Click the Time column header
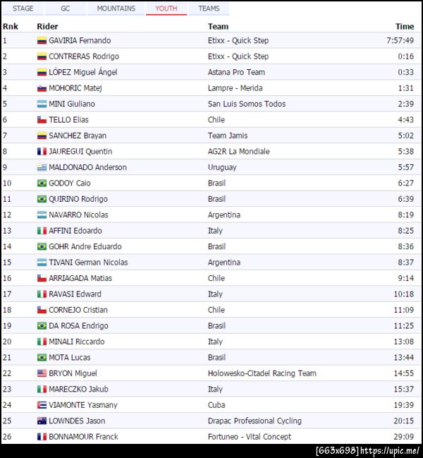The image size is (423, 458). 405,26
